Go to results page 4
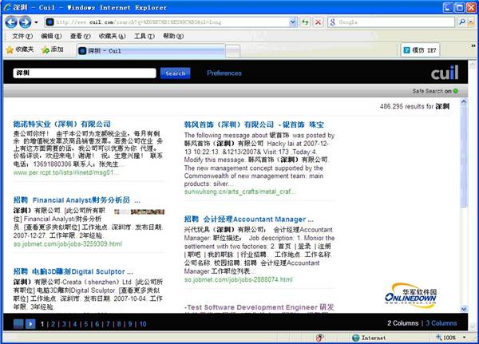 point(75,324)
